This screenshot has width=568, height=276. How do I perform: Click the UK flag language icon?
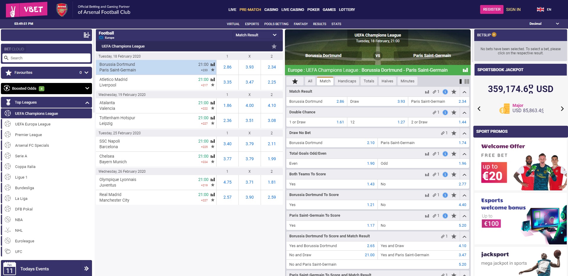click(x=540, y=9)
